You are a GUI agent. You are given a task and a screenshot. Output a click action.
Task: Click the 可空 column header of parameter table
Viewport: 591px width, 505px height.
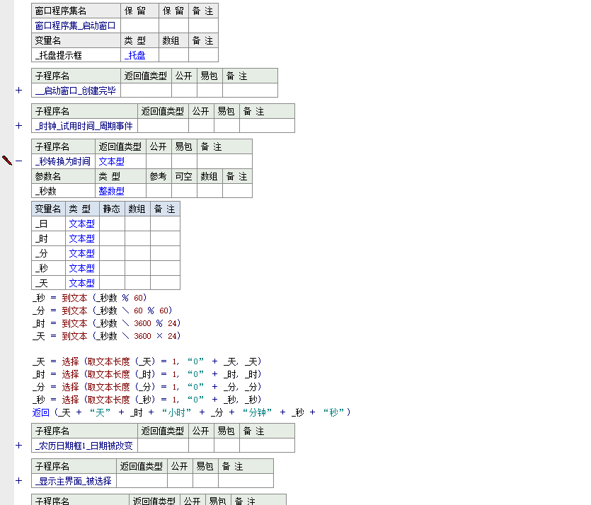tap(184, 176)
